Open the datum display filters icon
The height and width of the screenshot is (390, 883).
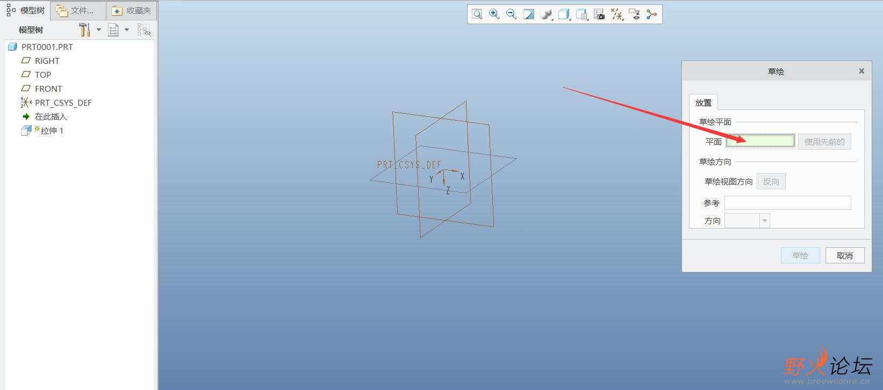[617, 14]
